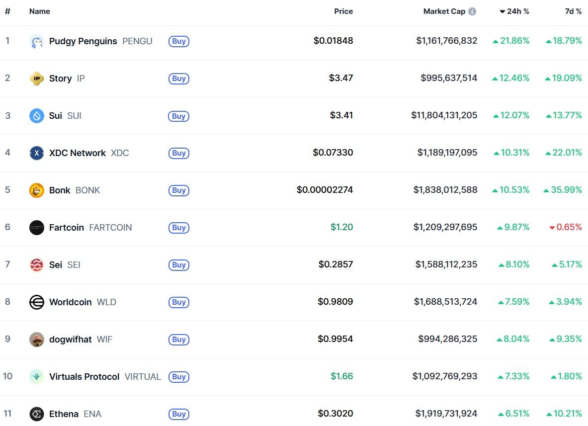Open the Sei name link

56,265
